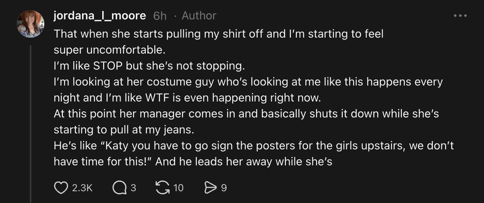Click the last line "have time for this!"

[x=193, y=162]
